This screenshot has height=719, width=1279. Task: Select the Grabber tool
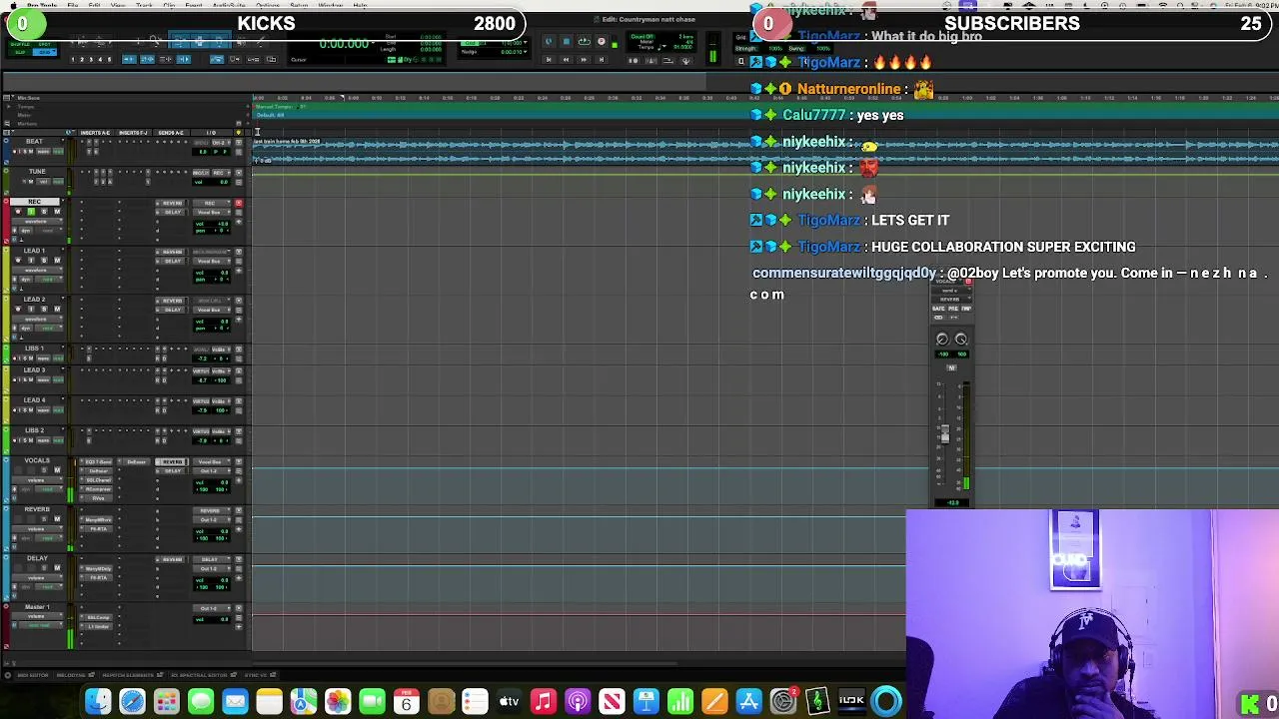click(x=219, y=41)
